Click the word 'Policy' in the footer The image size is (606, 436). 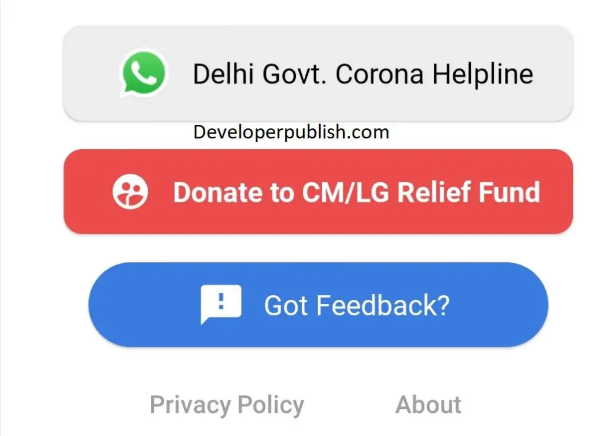click(x=271, y=405)
